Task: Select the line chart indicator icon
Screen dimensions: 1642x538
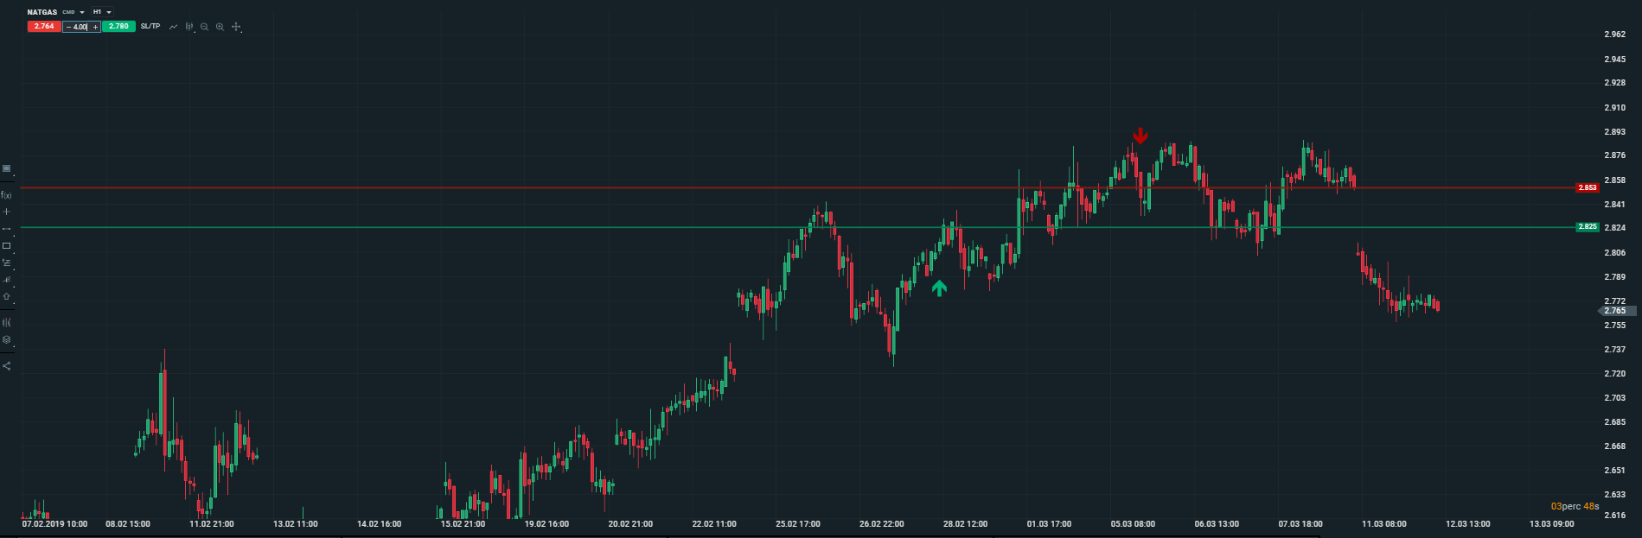Action: (x=173, y=27)
